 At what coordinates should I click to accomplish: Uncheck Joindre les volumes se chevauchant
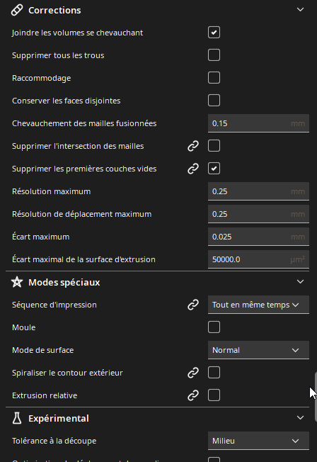click(x=214, y=33)
